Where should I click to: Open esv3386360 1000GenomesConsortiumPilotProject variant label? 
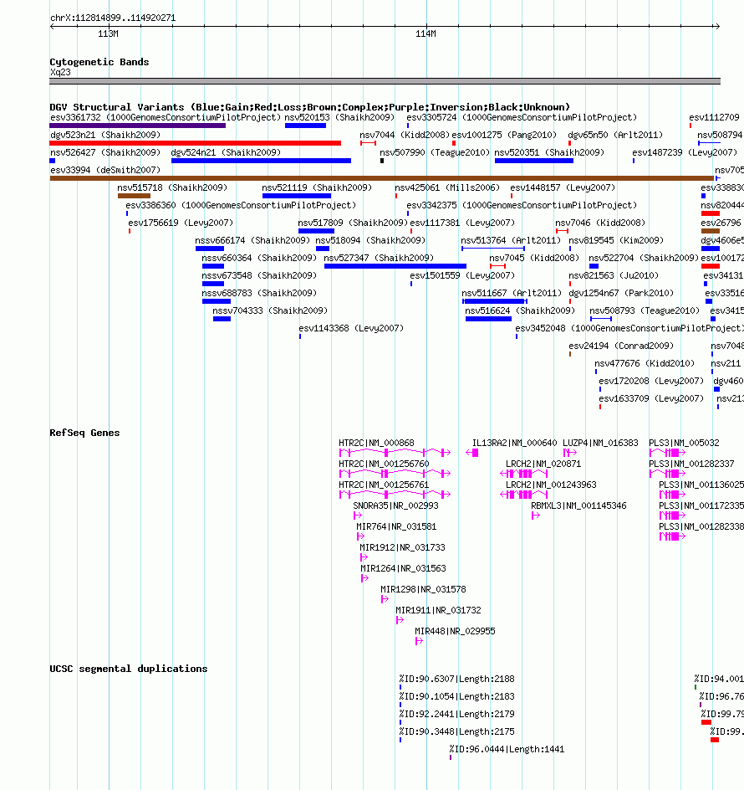[x=241, y=205]
